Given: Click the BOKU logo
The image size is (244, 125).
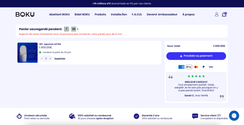Looking at the screenshot, I should click(25, 14).
